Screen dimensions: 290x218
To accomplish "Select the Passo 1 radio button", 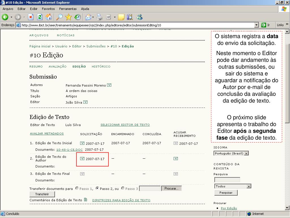I will (77, 188).
